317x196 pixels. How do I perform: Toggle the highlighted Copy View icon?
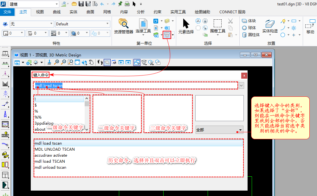(x=137, y=62)
